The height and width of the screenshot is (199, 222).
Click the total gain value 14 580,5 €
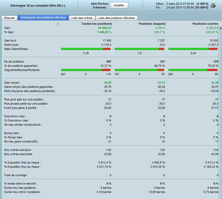coord(104,28)
